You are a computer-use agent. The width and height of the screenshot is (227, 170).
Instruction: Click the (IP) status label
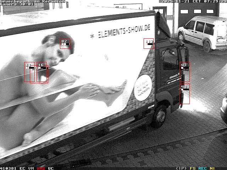(x=181, y=168)
